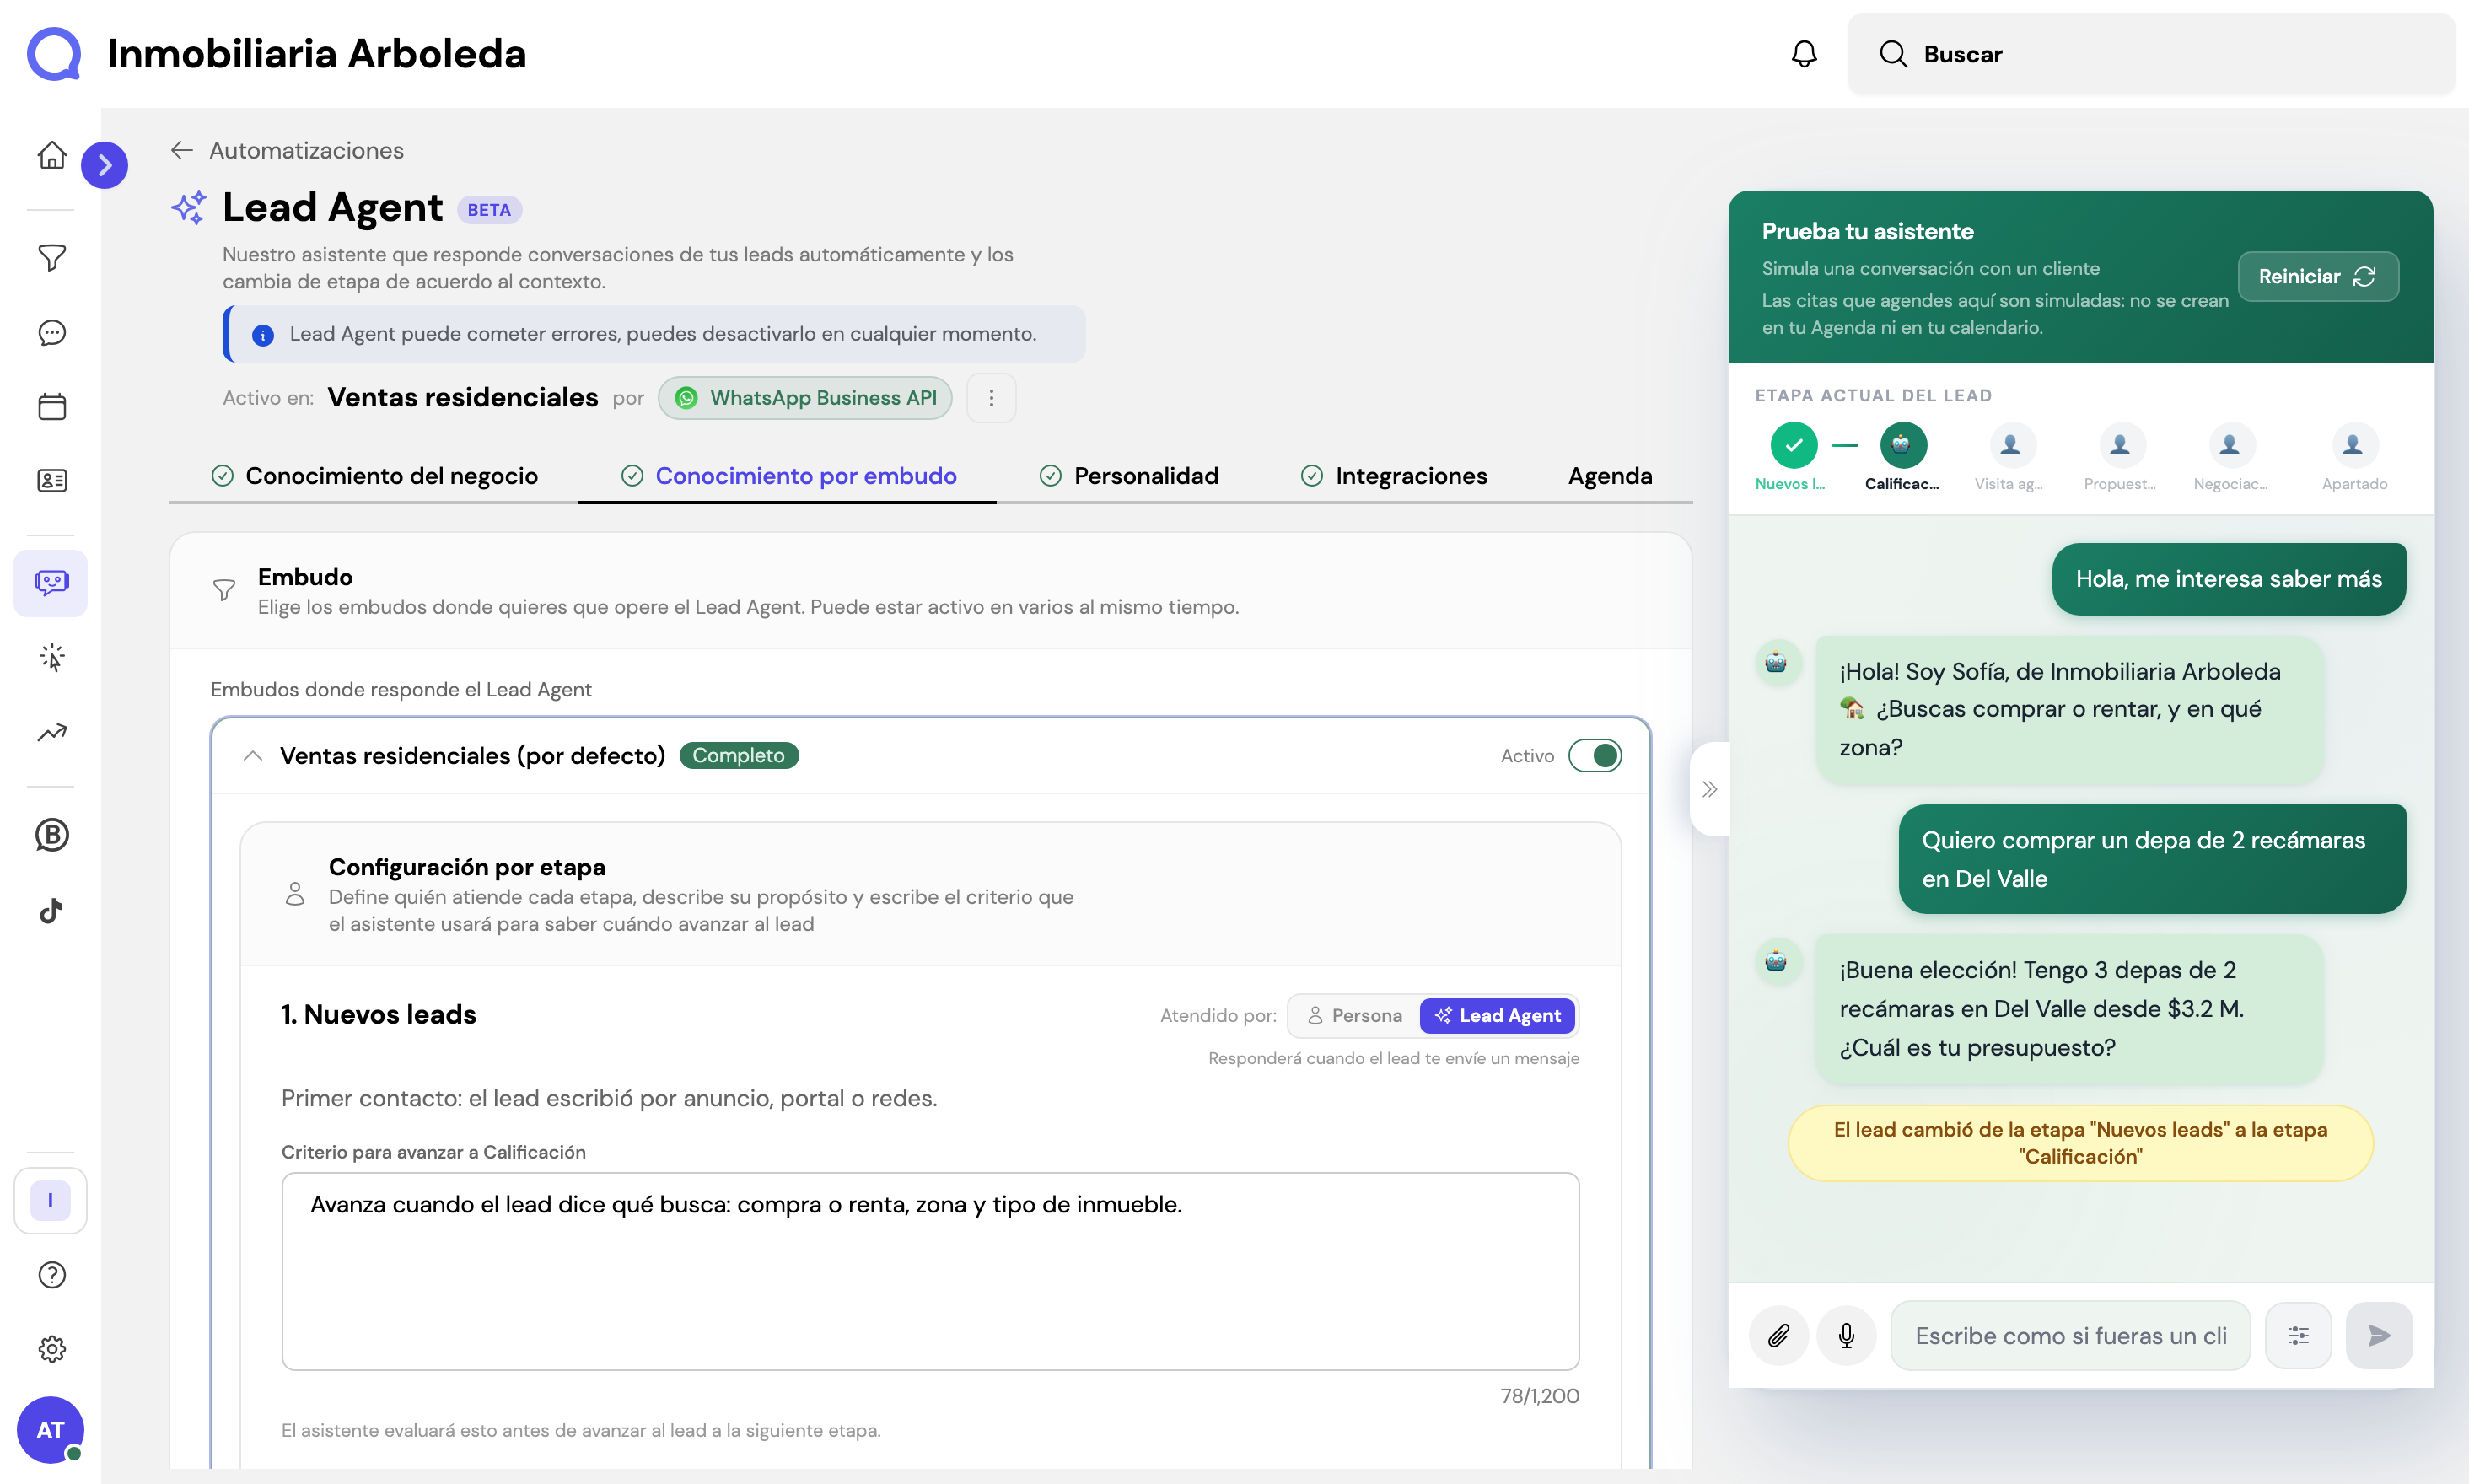Open contacts card icon in sidebar
Viewport: 2469px width, 1484px height.
(x=52, y=481)
